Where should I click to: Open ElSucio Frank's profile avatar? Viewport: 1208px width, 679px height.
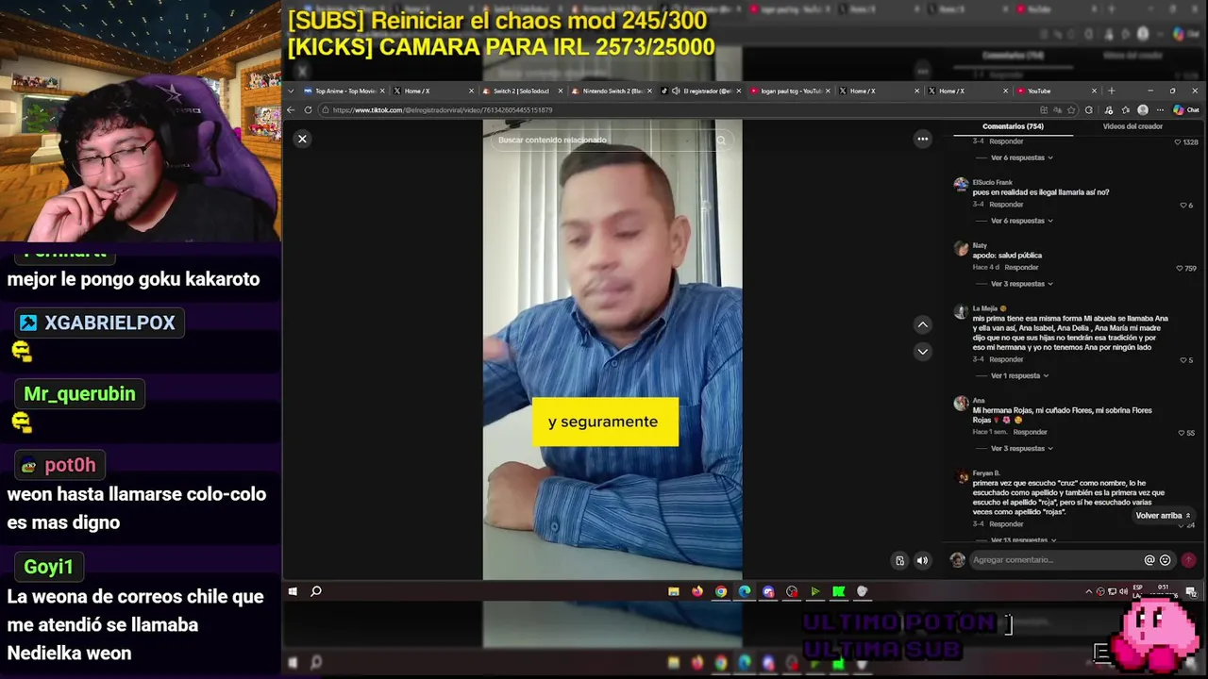click(x=961, y=185)
